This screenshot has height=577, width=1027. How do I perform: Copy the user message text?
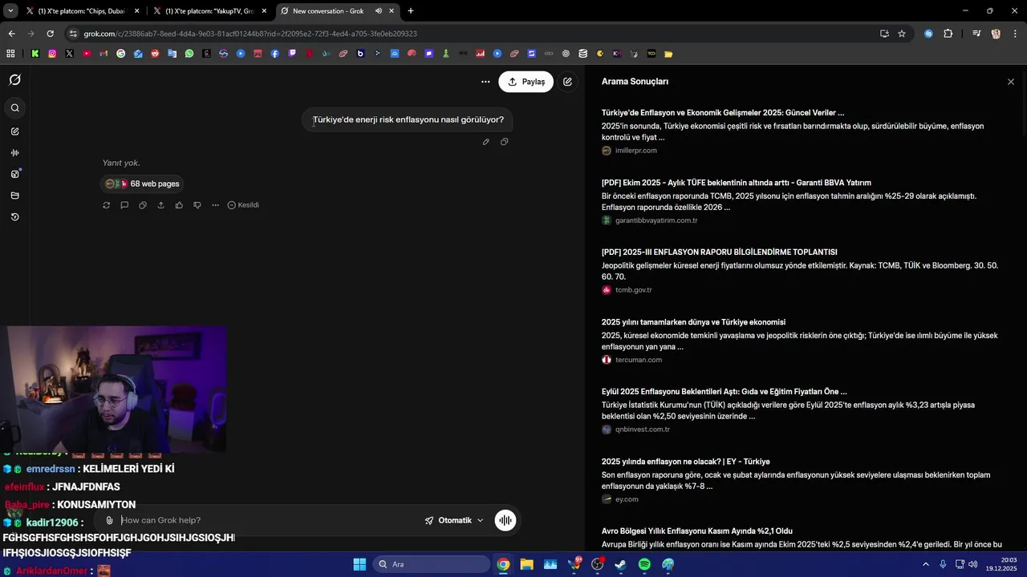click(x=504, y=142)
